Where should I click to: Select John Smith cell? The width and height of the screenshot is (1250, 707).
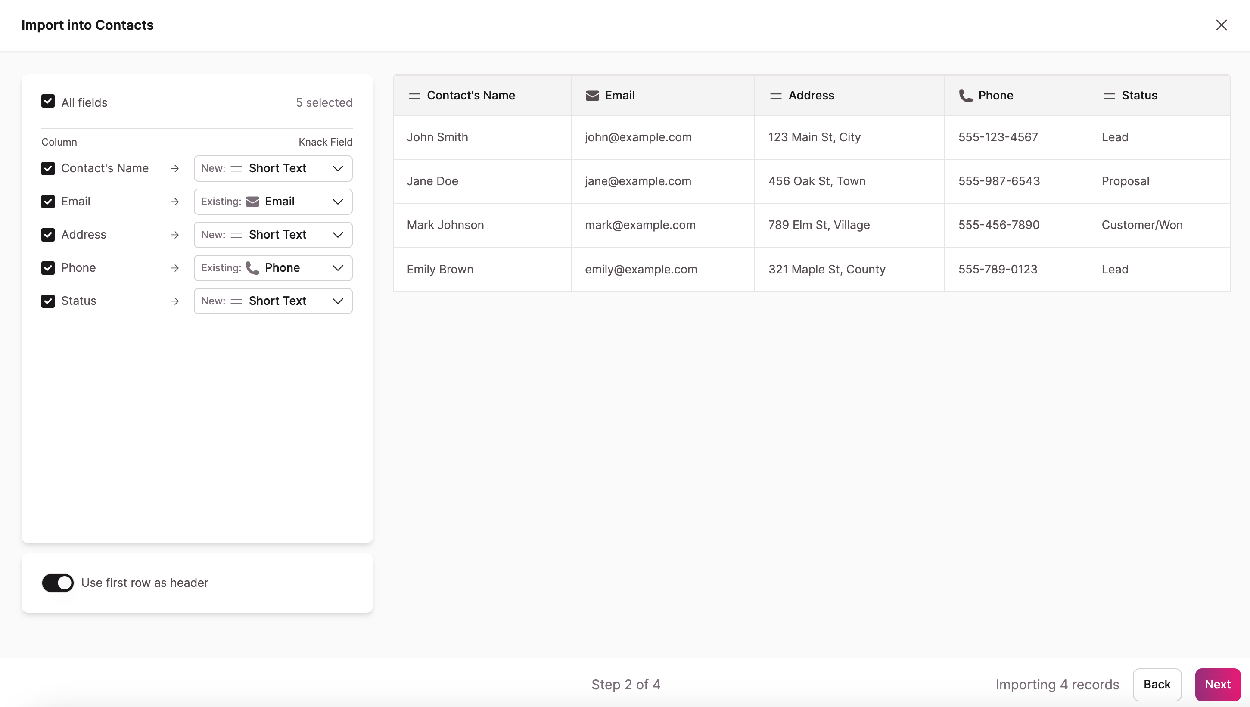[482, 137]
